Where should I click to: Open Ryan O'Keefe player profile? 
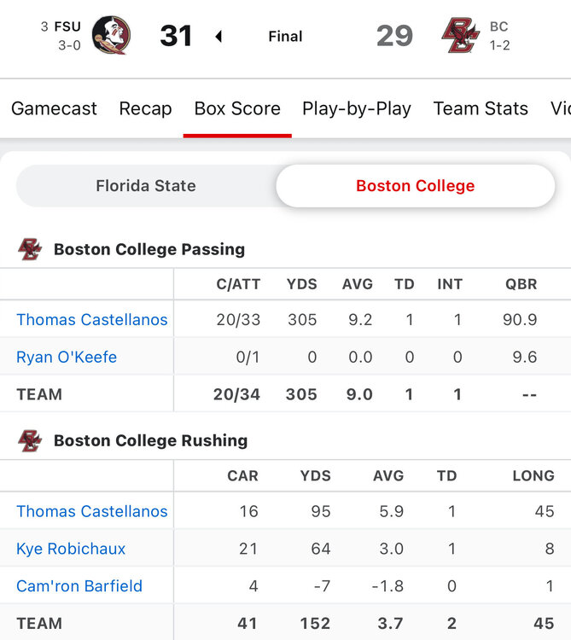pyautogui.click(x=67, y=358)
